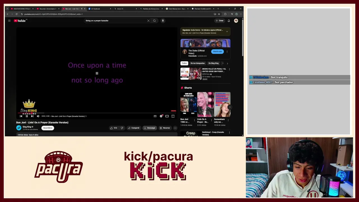This screenshot has width=359, height=202.
Task: Open options menu for The Stake ad
Action: click(227, 52)
